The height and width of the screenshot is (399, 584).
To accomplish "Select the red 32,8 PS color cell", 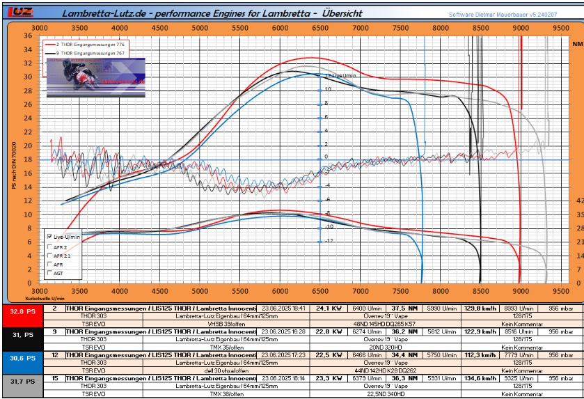I will [23, 316].
